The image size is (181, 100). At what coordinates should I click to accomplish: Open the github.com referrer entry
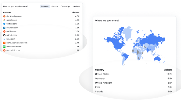pos(11,35)
